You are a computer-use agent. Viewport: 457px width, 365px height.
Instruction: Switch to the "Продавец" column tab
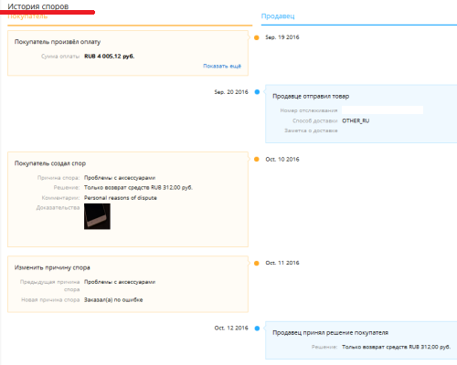click(278, 16)
